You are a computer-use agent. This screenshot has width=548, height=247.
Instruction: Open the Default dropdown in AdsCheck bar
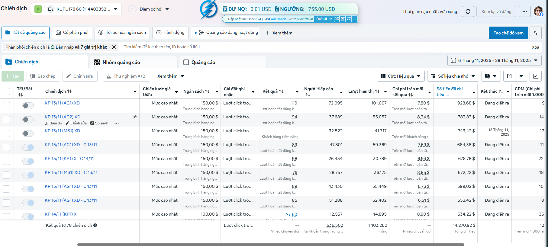[324, 19]
